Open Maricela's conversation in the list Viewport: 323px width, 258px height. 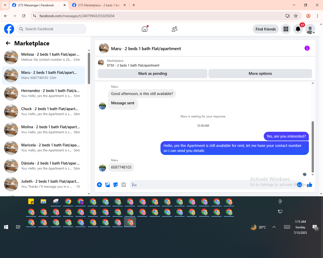(43, 148)
